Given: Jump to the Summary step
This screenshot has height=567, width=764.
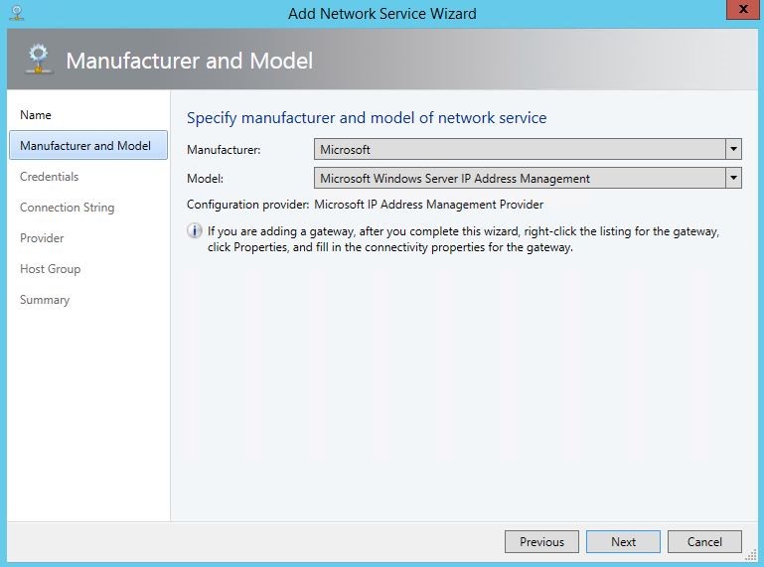Looking at the screenshot, I should 45,300.
